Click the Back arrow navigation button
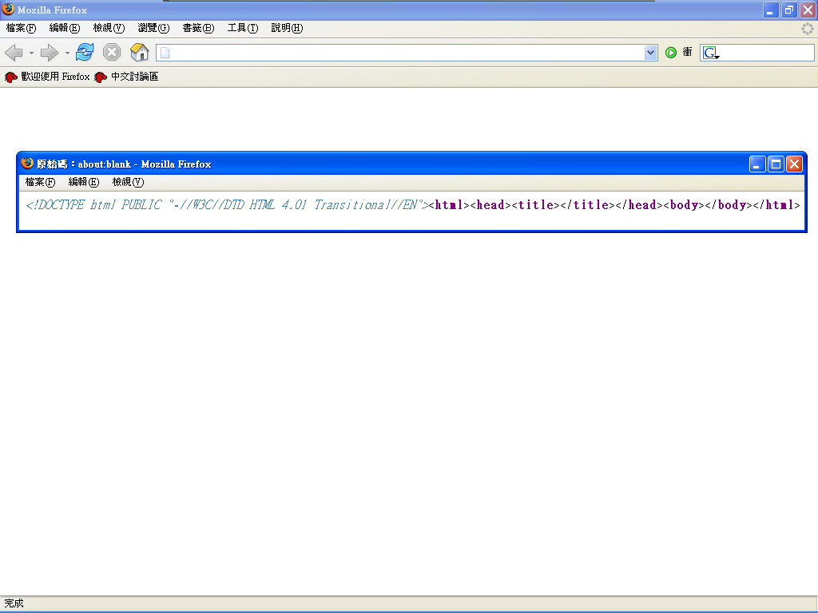 [14, 53]
